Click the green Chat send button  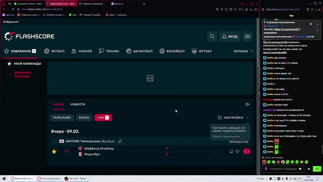pyautogui.click(x=317, y=169)
